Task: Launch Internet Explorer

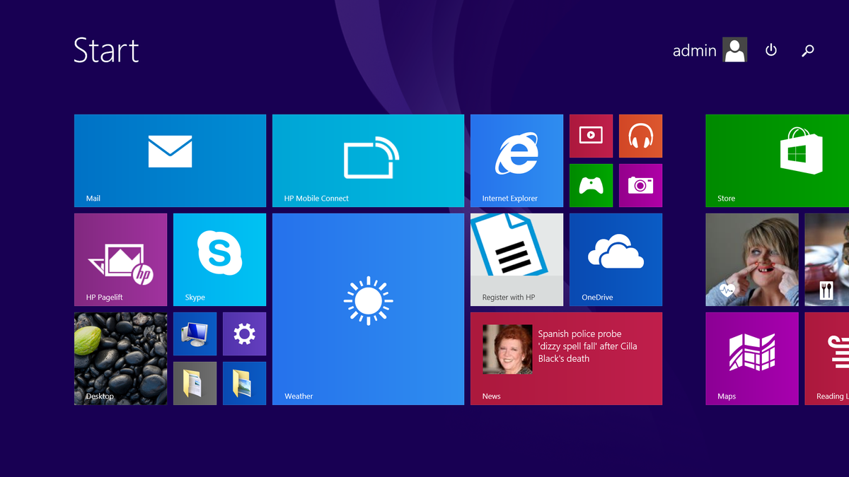Action: pos(516,160)
